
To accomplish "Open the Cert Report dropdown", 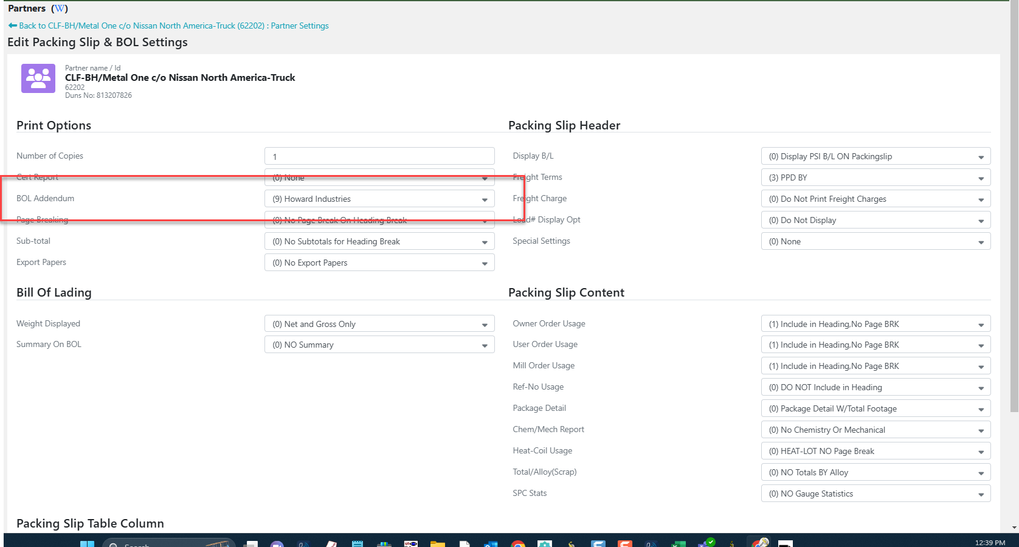I will pyautogui.click(x=379, y=177).
